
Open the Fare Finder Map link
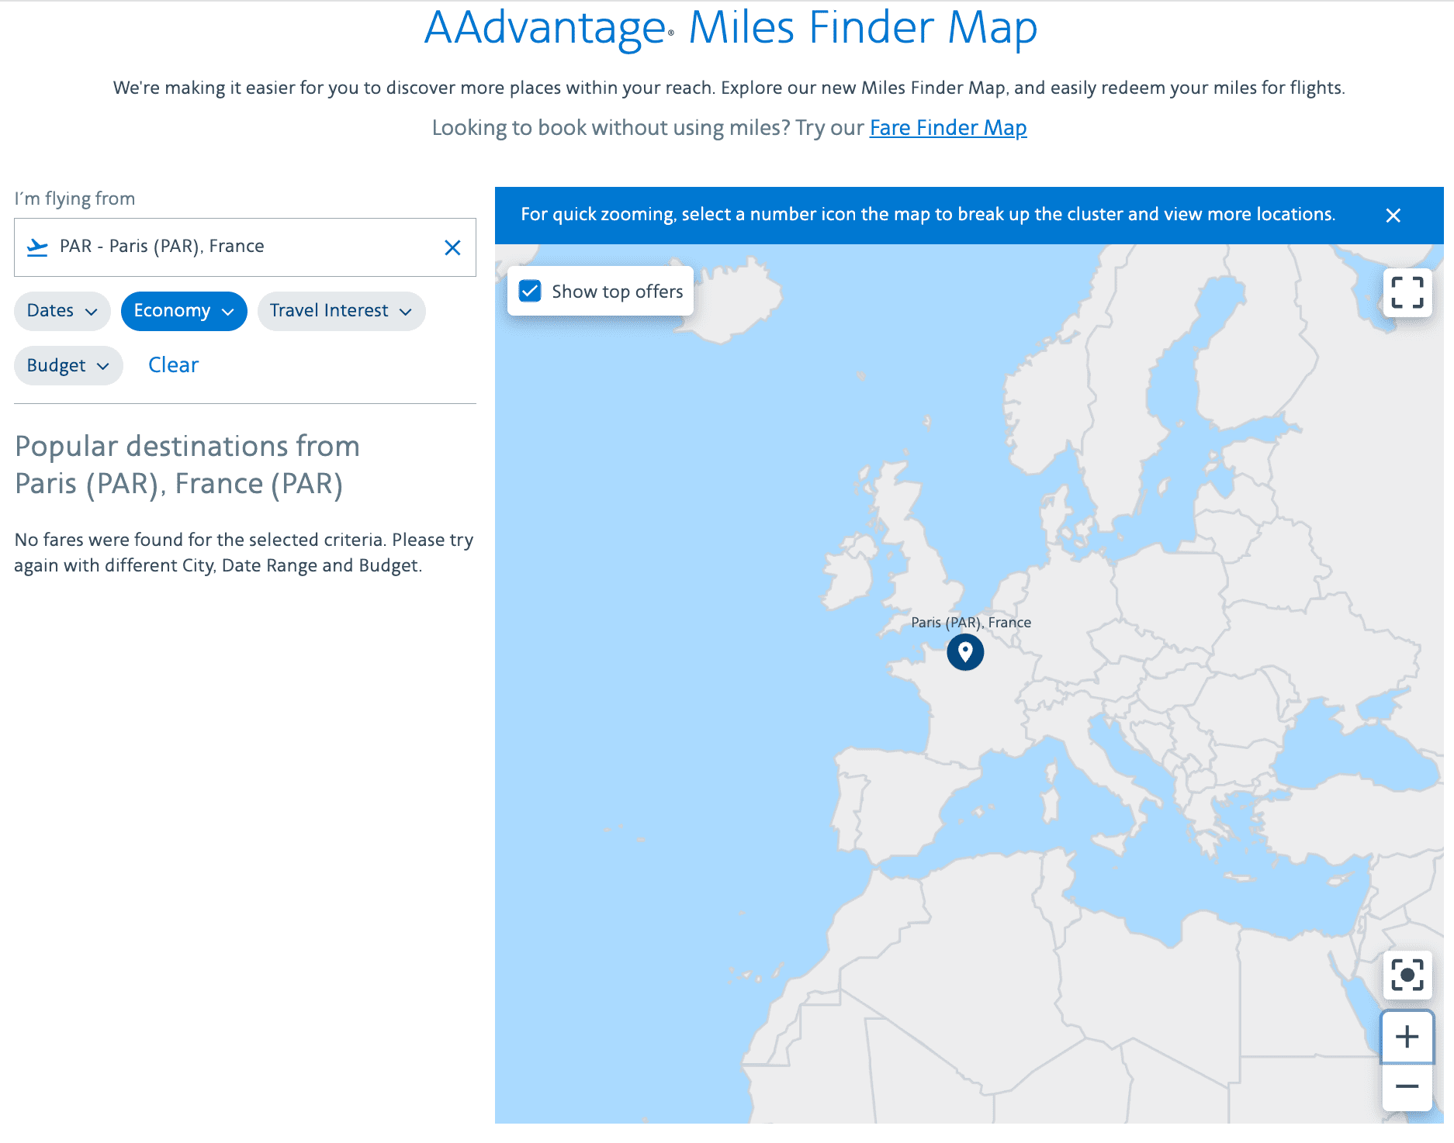[948, 127]
